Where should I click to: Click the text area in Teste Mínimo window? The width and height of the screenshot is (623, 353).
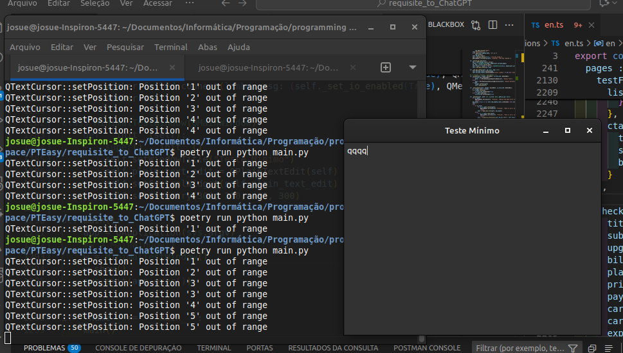click(x=473, y=237)
